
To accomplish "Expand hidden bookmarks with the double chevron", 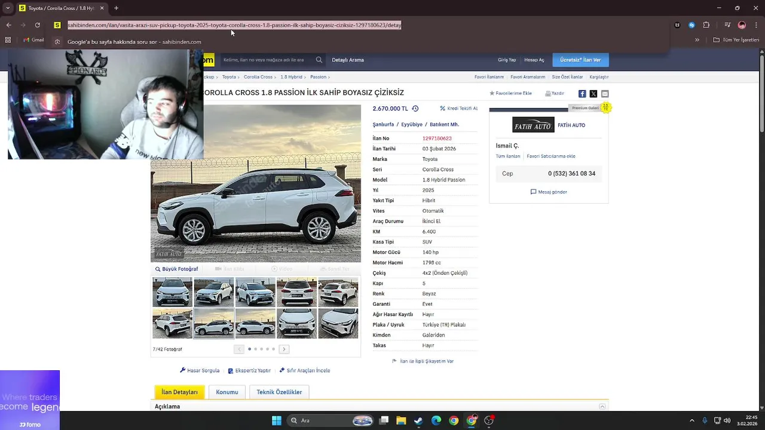I will click(697, 40).
